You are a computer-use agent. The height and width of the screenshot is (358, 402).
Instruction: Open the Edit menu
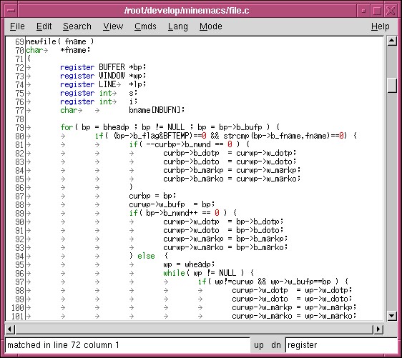44,26
